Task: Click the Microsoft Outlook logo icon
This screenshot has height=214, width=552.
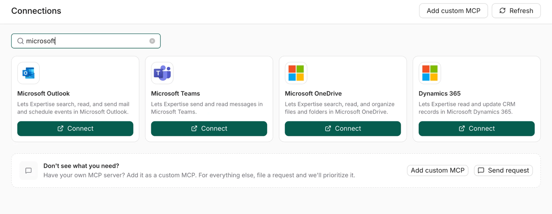Action: coord(28,73)
